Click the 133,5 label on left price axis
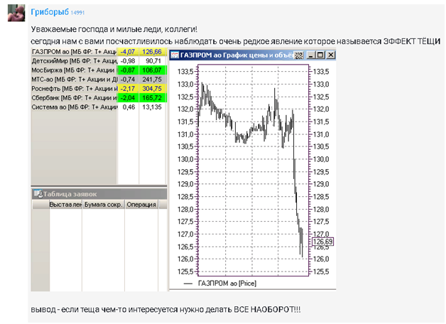This screenshot has height=324, width=446. 185,72
